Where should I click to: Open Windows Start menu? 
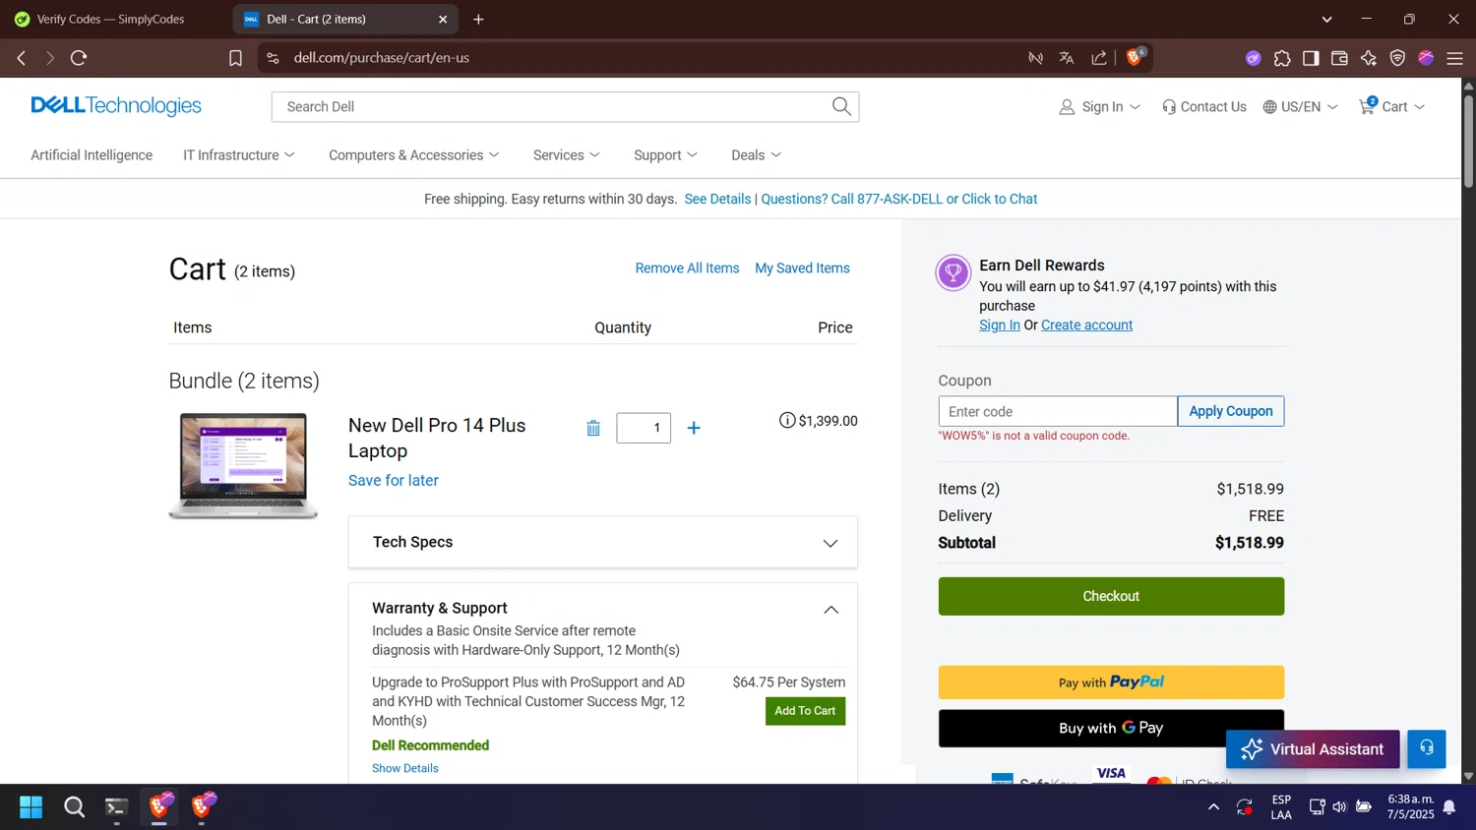click(x=31, y=807)
